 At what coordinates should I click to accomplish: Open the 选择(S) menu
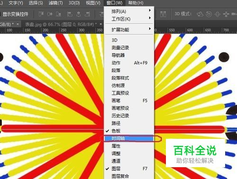(36, 3)
